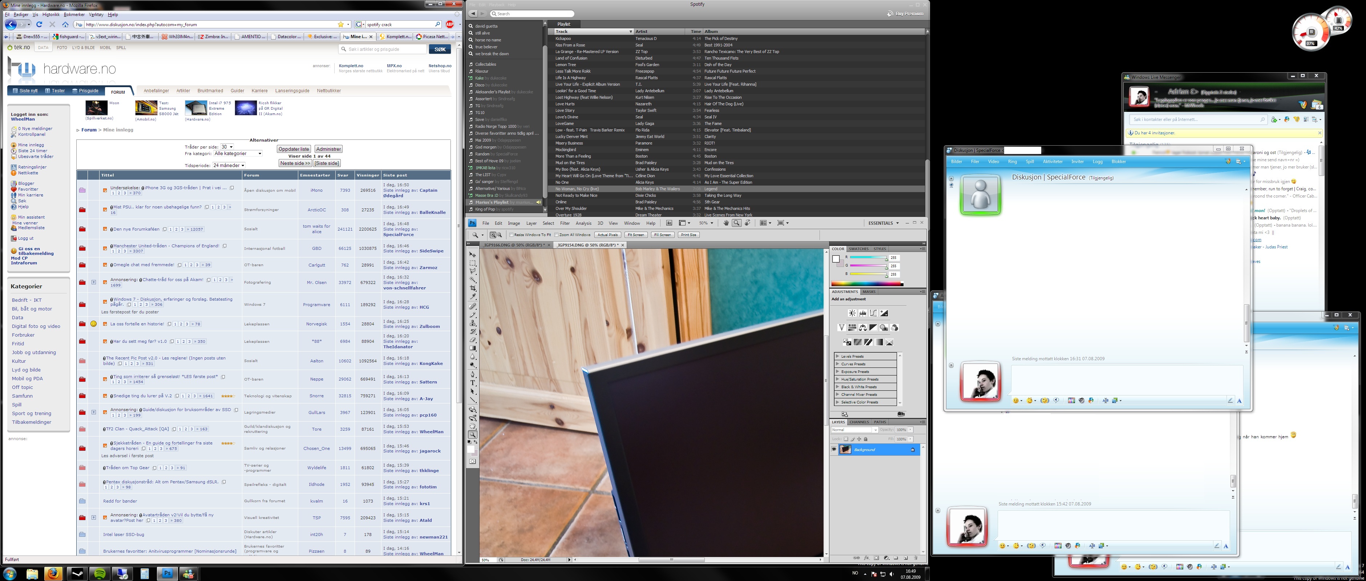Click foreground color swatch in Color panel
The image size is (1366, 581).
(836, 259)
